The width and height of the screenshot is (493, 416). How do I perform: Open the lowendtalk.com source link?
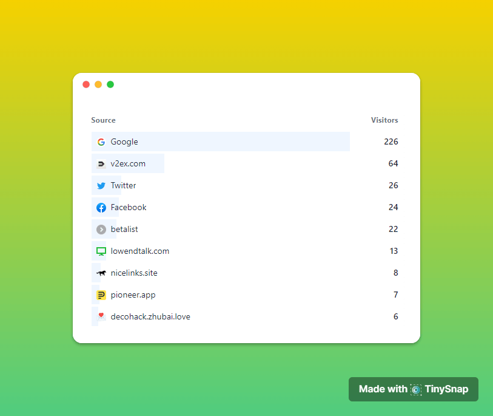140,251
